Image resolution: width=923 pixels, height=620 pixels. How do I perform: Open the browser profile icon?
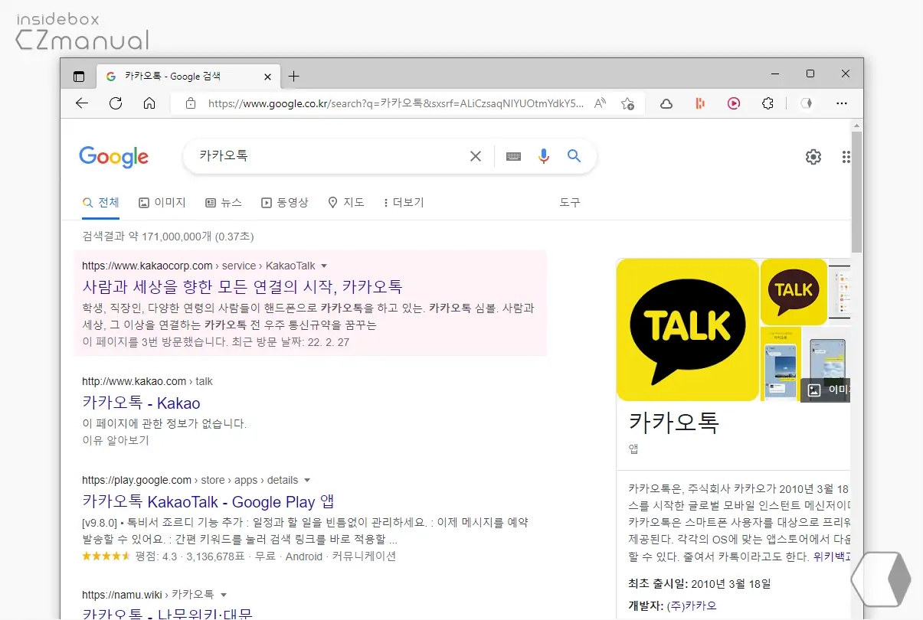[806, 103]
